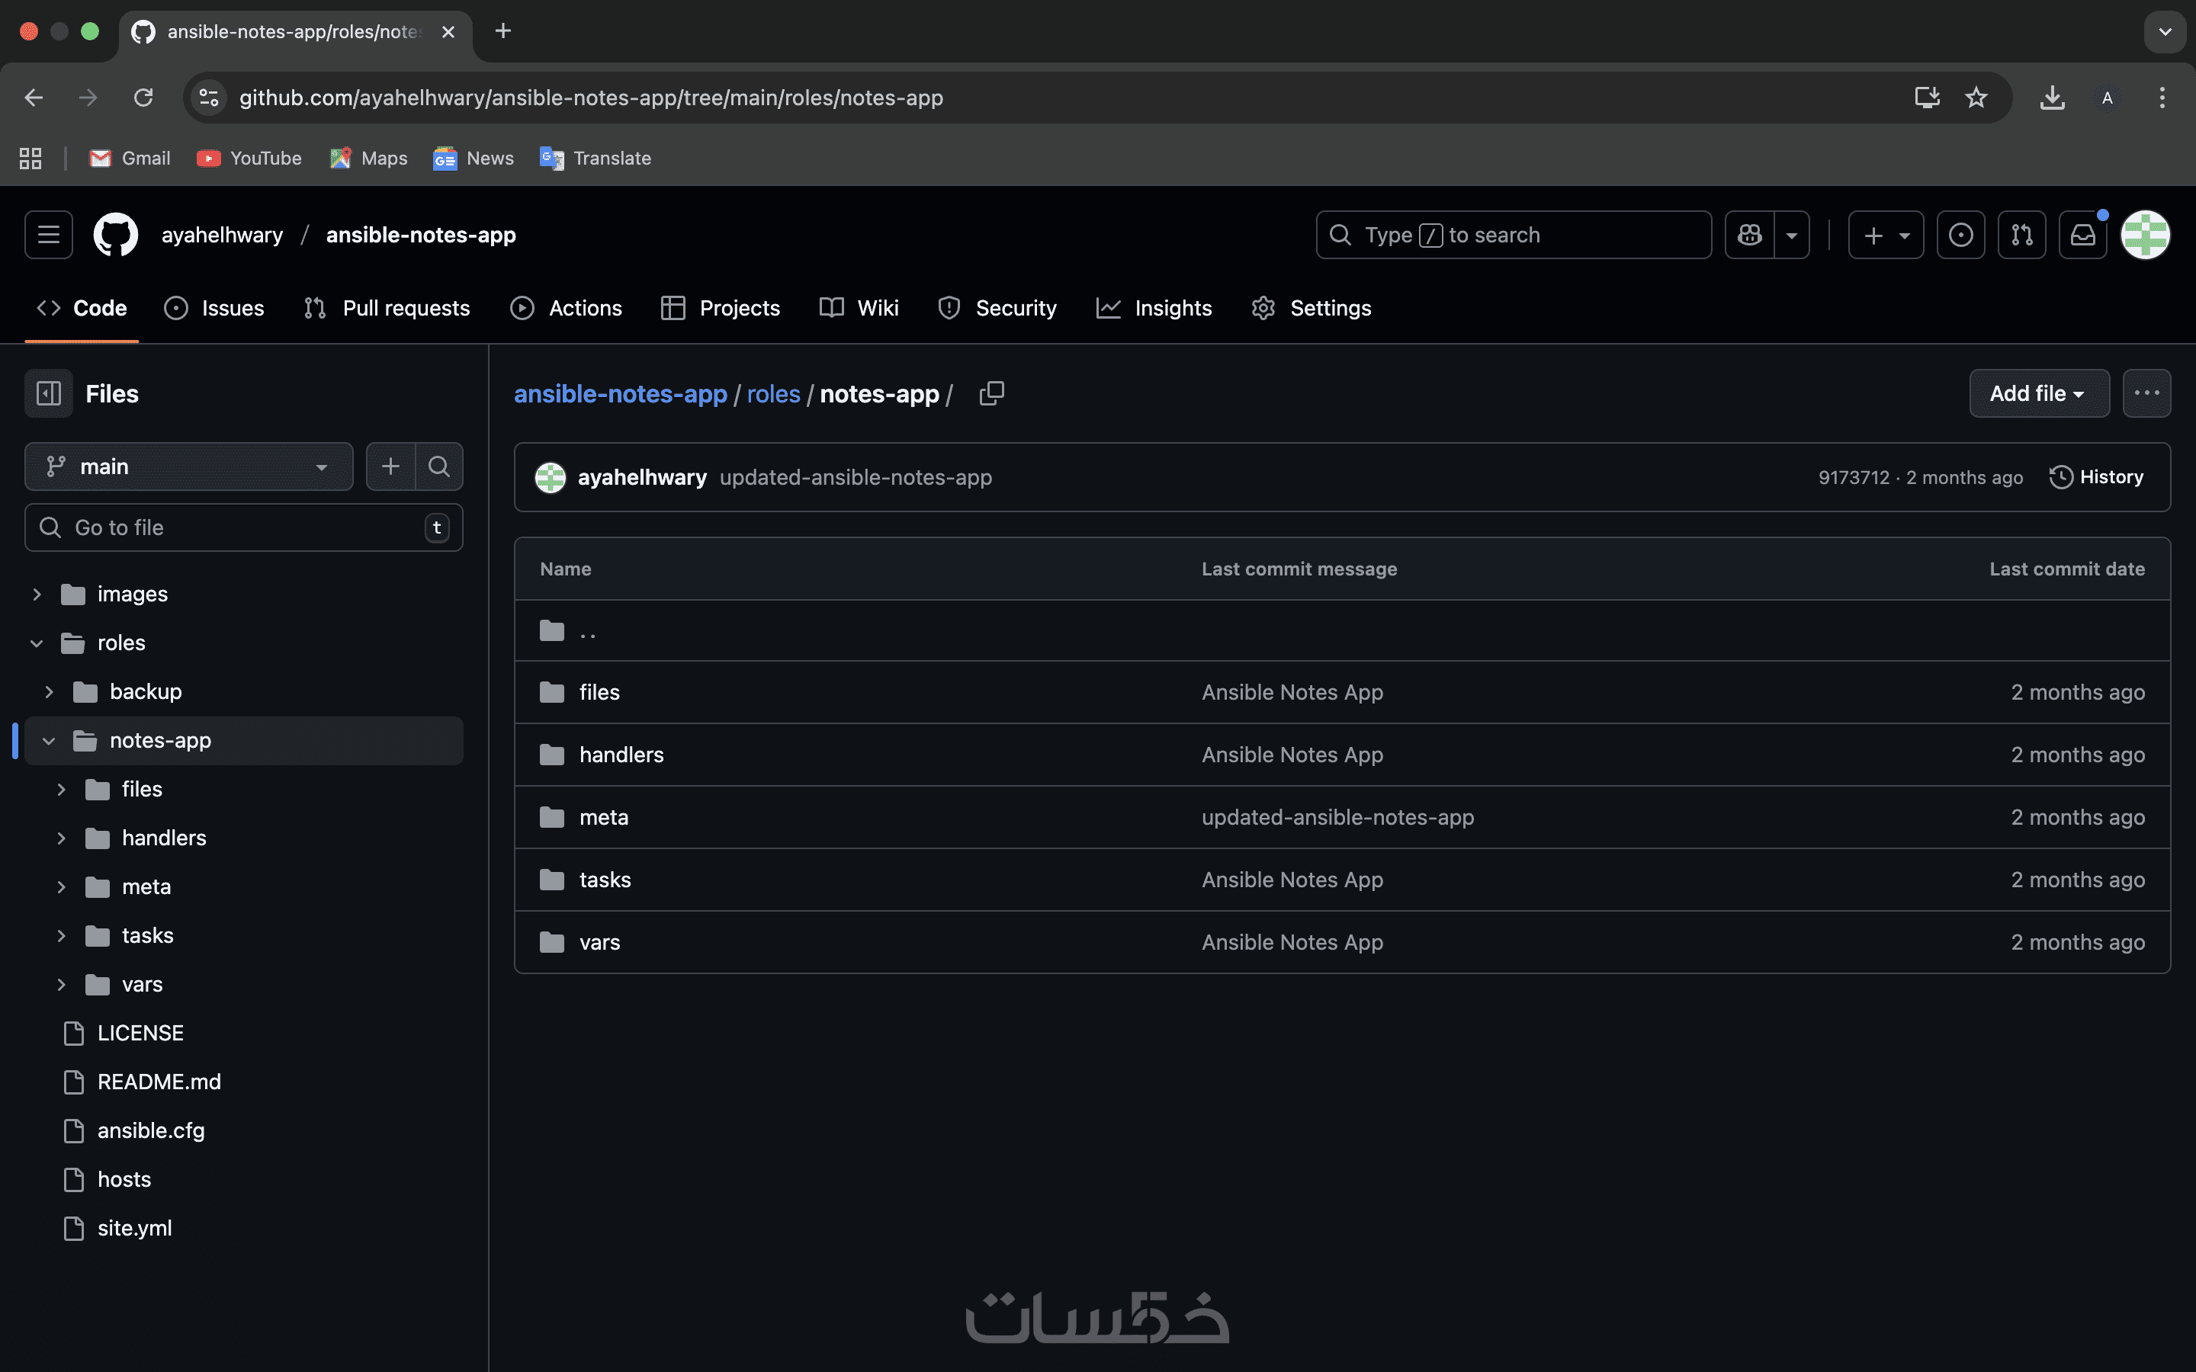
Task: Open the Add file dropdown
Action: (2038, 393)
